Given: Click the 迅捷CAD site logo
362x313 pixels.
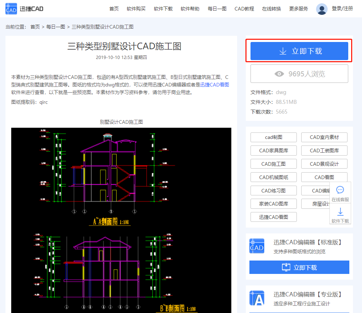Looking at the screenshot, I should click(24, 9).
